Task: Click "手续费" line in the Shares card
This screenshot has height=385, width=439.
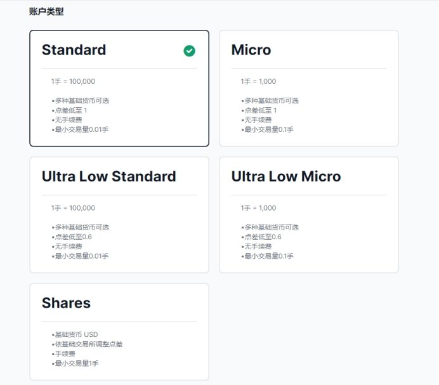Action: (x=64, y=354)
